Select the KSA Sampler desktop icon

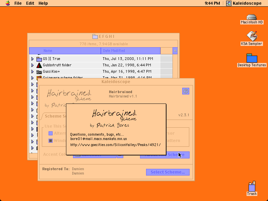[252, 39]
